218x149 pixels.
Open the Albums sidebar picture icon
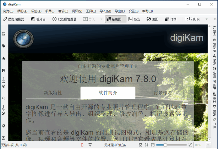(4, 34)
